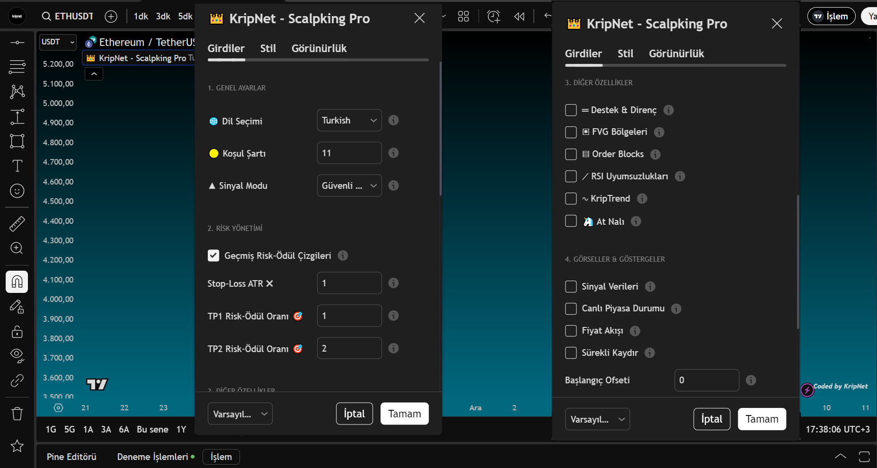Open Görünürlük tab in right dialog
Image resolution: width=877 pixels, height=468 pixels.
click(x=676, y=53)
